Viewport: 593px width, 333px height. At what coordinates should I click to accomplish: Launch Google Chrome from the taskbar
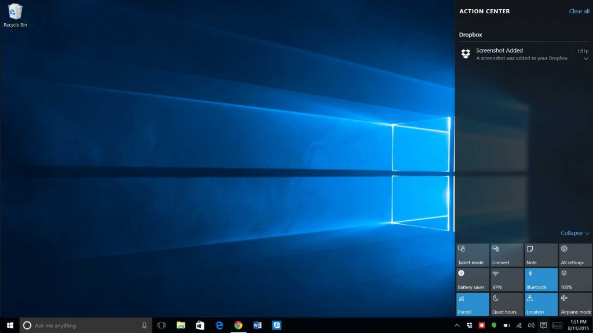238,325
